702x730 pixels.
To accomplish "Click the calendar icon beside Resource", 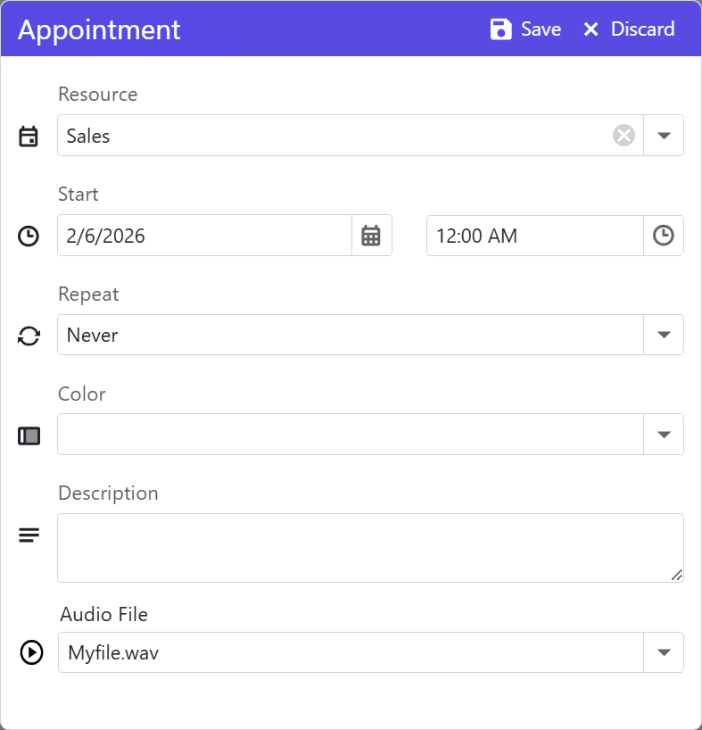I will pyautogui.click(x=29, y=137).
